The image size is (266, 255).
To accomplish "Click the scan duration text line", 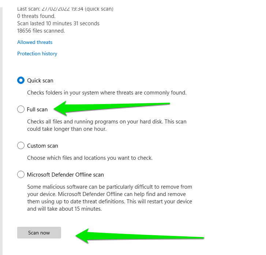I will [58, 23].
